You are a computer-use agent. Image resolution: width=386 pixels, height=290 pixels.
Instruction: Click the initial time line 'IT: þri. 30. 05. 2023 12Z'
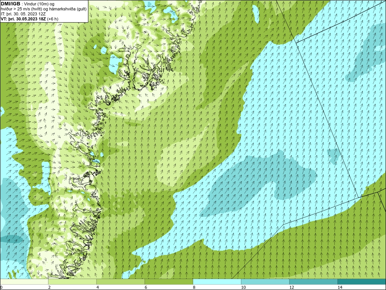pos(23,14)
